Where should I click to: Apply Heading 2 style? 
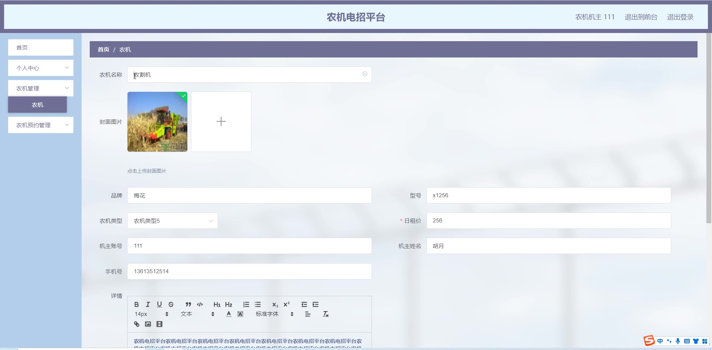coord(228,304)
